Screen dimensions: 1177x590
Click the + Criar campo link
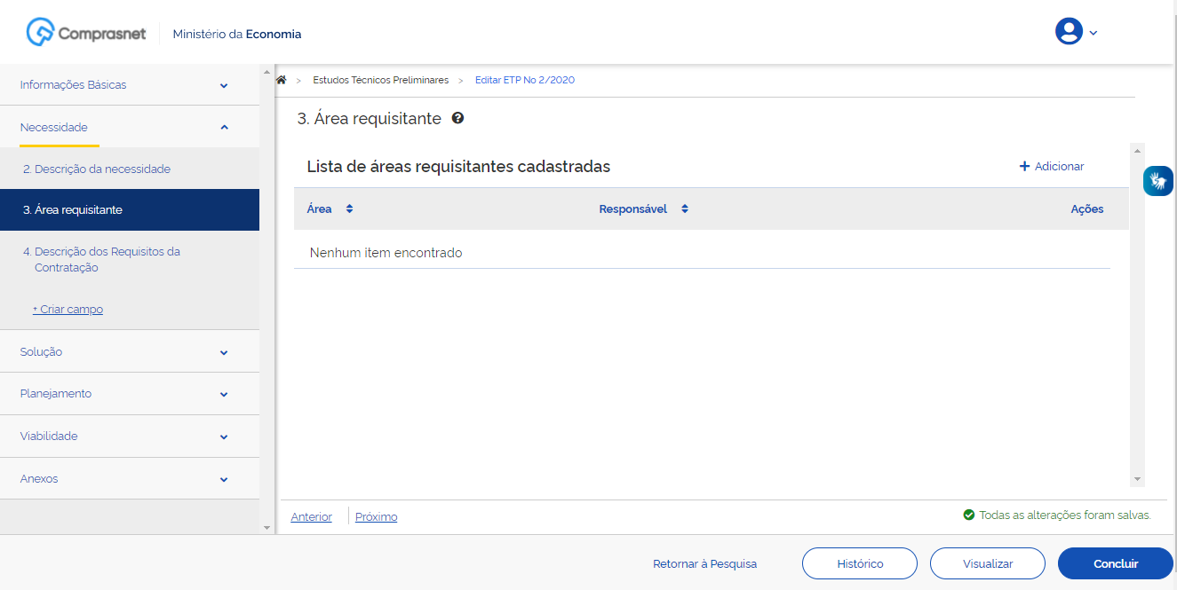(x=68, y=310)
